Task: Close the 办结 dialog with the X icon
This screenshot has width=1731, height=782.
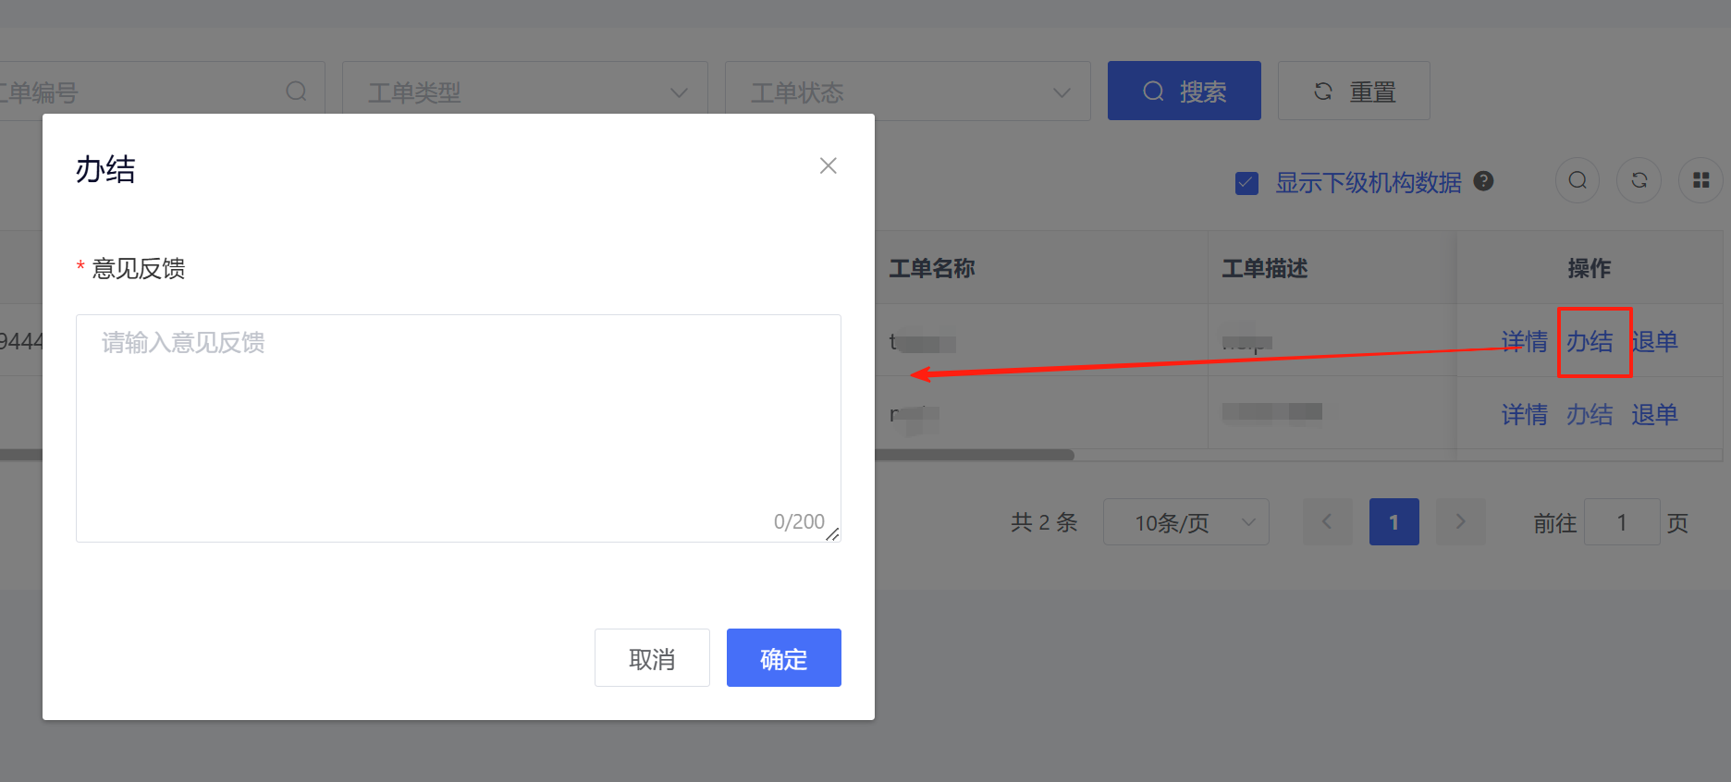Action: [828, 165]
